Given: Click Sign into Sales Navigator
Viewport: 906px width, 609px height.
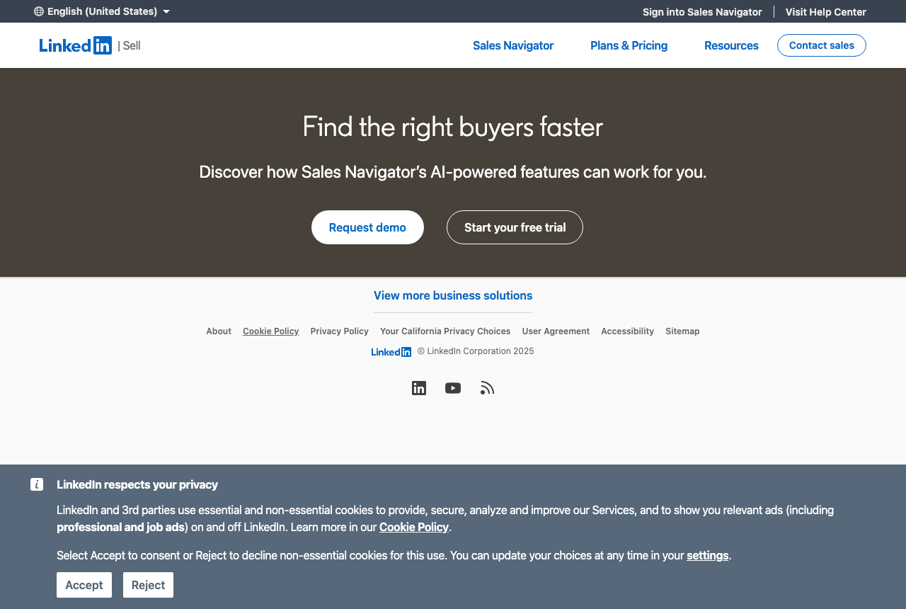Looking at the screenshot, I should point(702,12).
